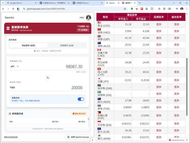Go back with the browser back arrow
This screenshot has height=143, width=190.
click(3, 9)
